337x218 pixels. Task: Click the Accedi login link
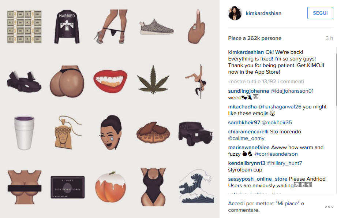pyautogui.click(x=236, y=203)
